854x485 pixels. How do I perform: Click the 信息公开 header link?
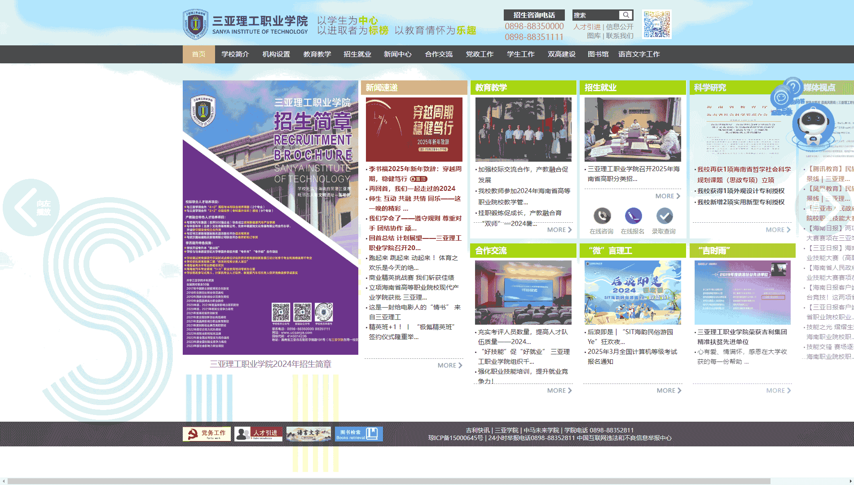(x=620, y=27)
